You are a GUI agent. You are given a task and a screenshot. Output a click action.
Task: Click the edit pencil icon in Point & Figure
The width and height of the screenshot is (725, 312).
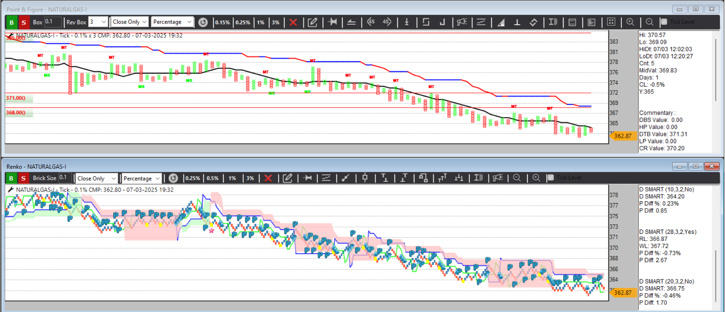pos(312,22)
